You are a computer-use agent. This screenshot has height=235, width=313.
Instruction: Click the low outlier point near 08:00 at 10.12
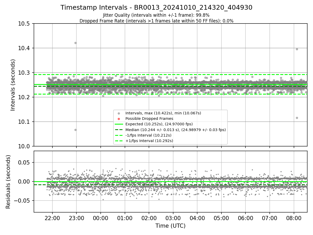pyautogui.click(x=297, y=118)
